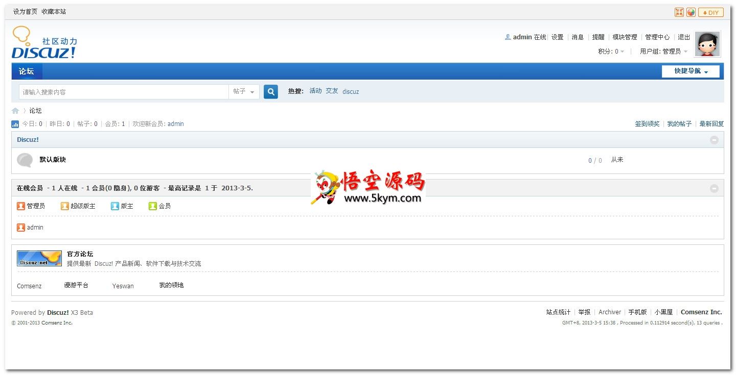The height and width of the screenshot is (375, 736).
Task: Open Archiver footer link
Action: point(610,312)
